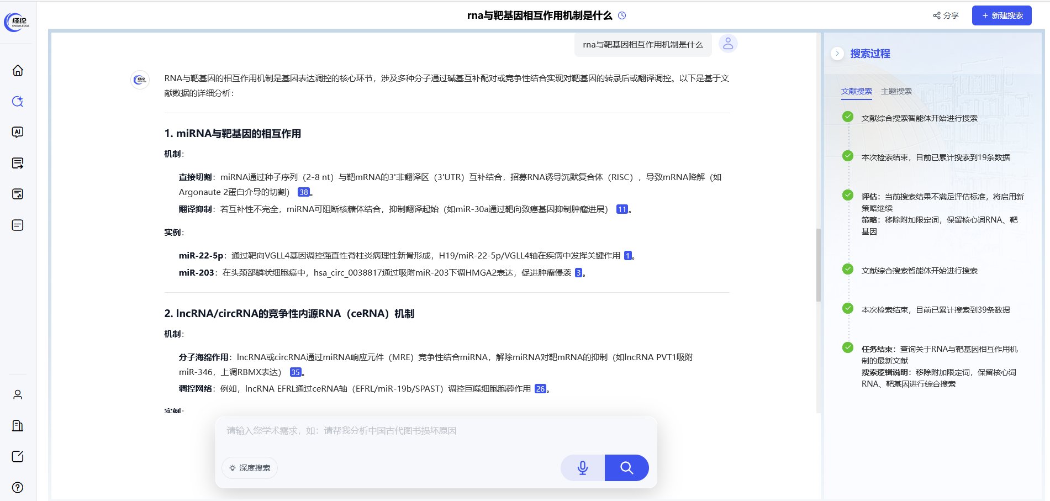Click the 新建搜索 button
The image size is (1050, 501).
pos(1001,15)
